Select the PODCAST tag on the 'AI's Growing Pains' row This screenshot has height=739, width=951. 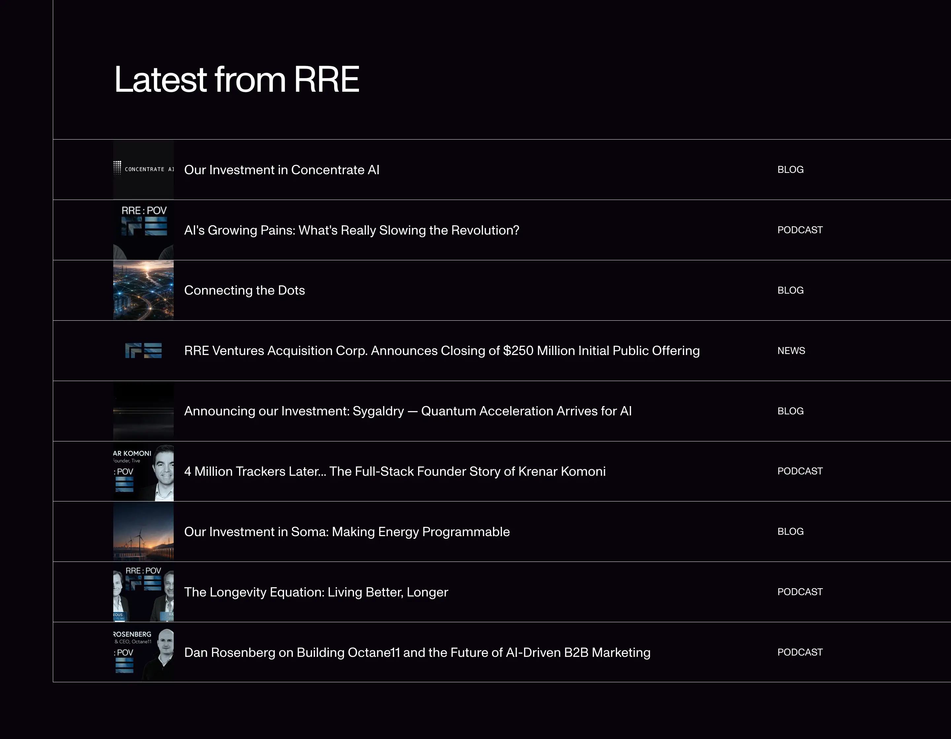800,230
